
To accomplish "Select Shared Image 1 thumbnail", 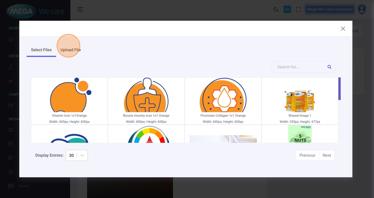I will point(300,100).
